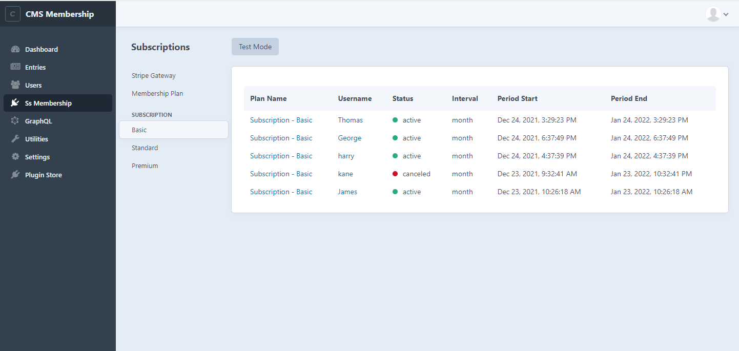This screenshot has width=739, height=351.
Task: Open Utilities sidebar item
Action: (x=58, y=139)
